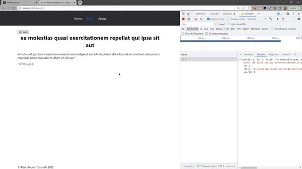The width and height of the screenshot is (302, 169).
Task: Clear the network log
Action: (x=189, y=19)
